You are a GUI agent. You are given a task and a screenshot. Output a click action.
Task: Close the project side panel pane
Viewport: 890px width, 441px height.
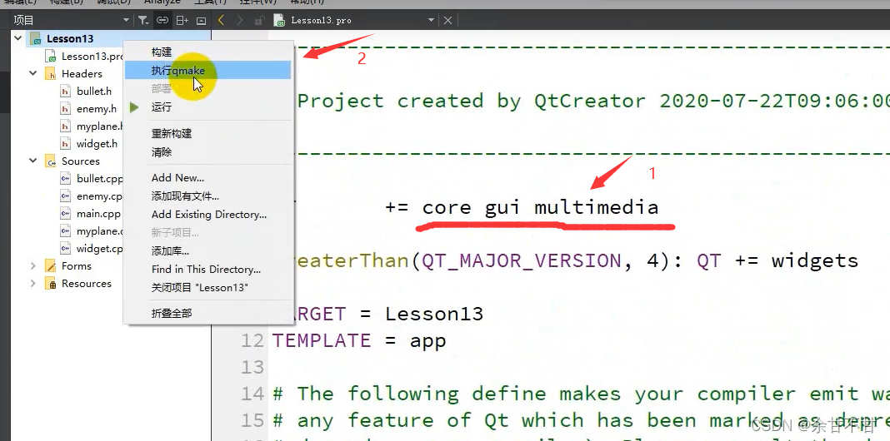(201, 21)
